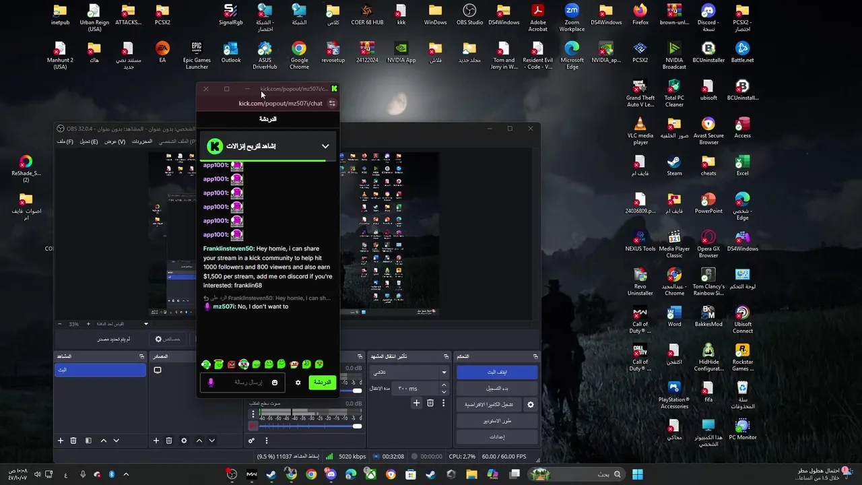Open emoji picker in Kick chat input
Image resolution: width=862 pixels, height=485 pixels.
click(x=274, y=383)
